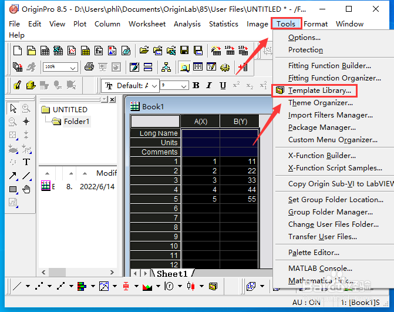The height and width of the screenshot is (312, 394).
Task: Click the Open Template toolbar icon
Action: click(x=157, y=51)
